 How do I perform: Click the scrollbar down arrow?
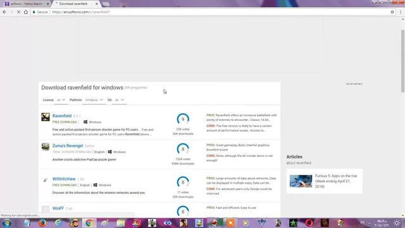tap(402, 215)
